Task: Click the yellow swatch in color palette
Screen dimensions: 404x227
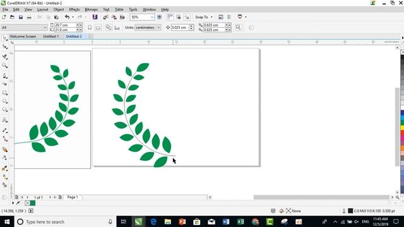Action: pos(402,128)
